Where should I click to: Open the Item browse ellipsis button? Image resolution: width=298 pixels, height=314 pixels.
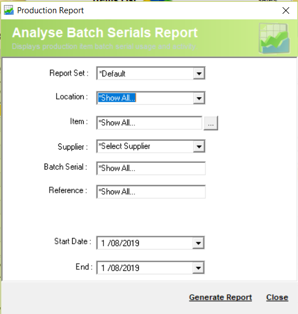point(210,123)
